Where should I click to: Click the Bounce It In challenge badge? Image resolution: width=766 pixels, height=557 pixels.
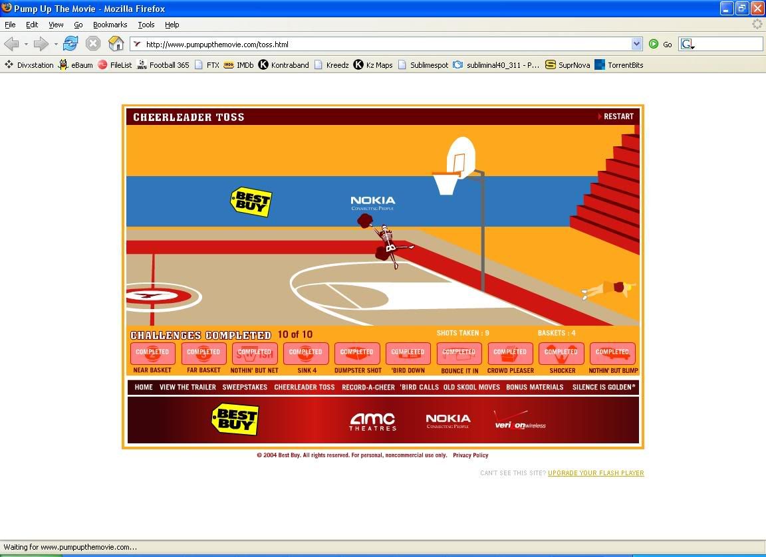[x=459, y=354]
